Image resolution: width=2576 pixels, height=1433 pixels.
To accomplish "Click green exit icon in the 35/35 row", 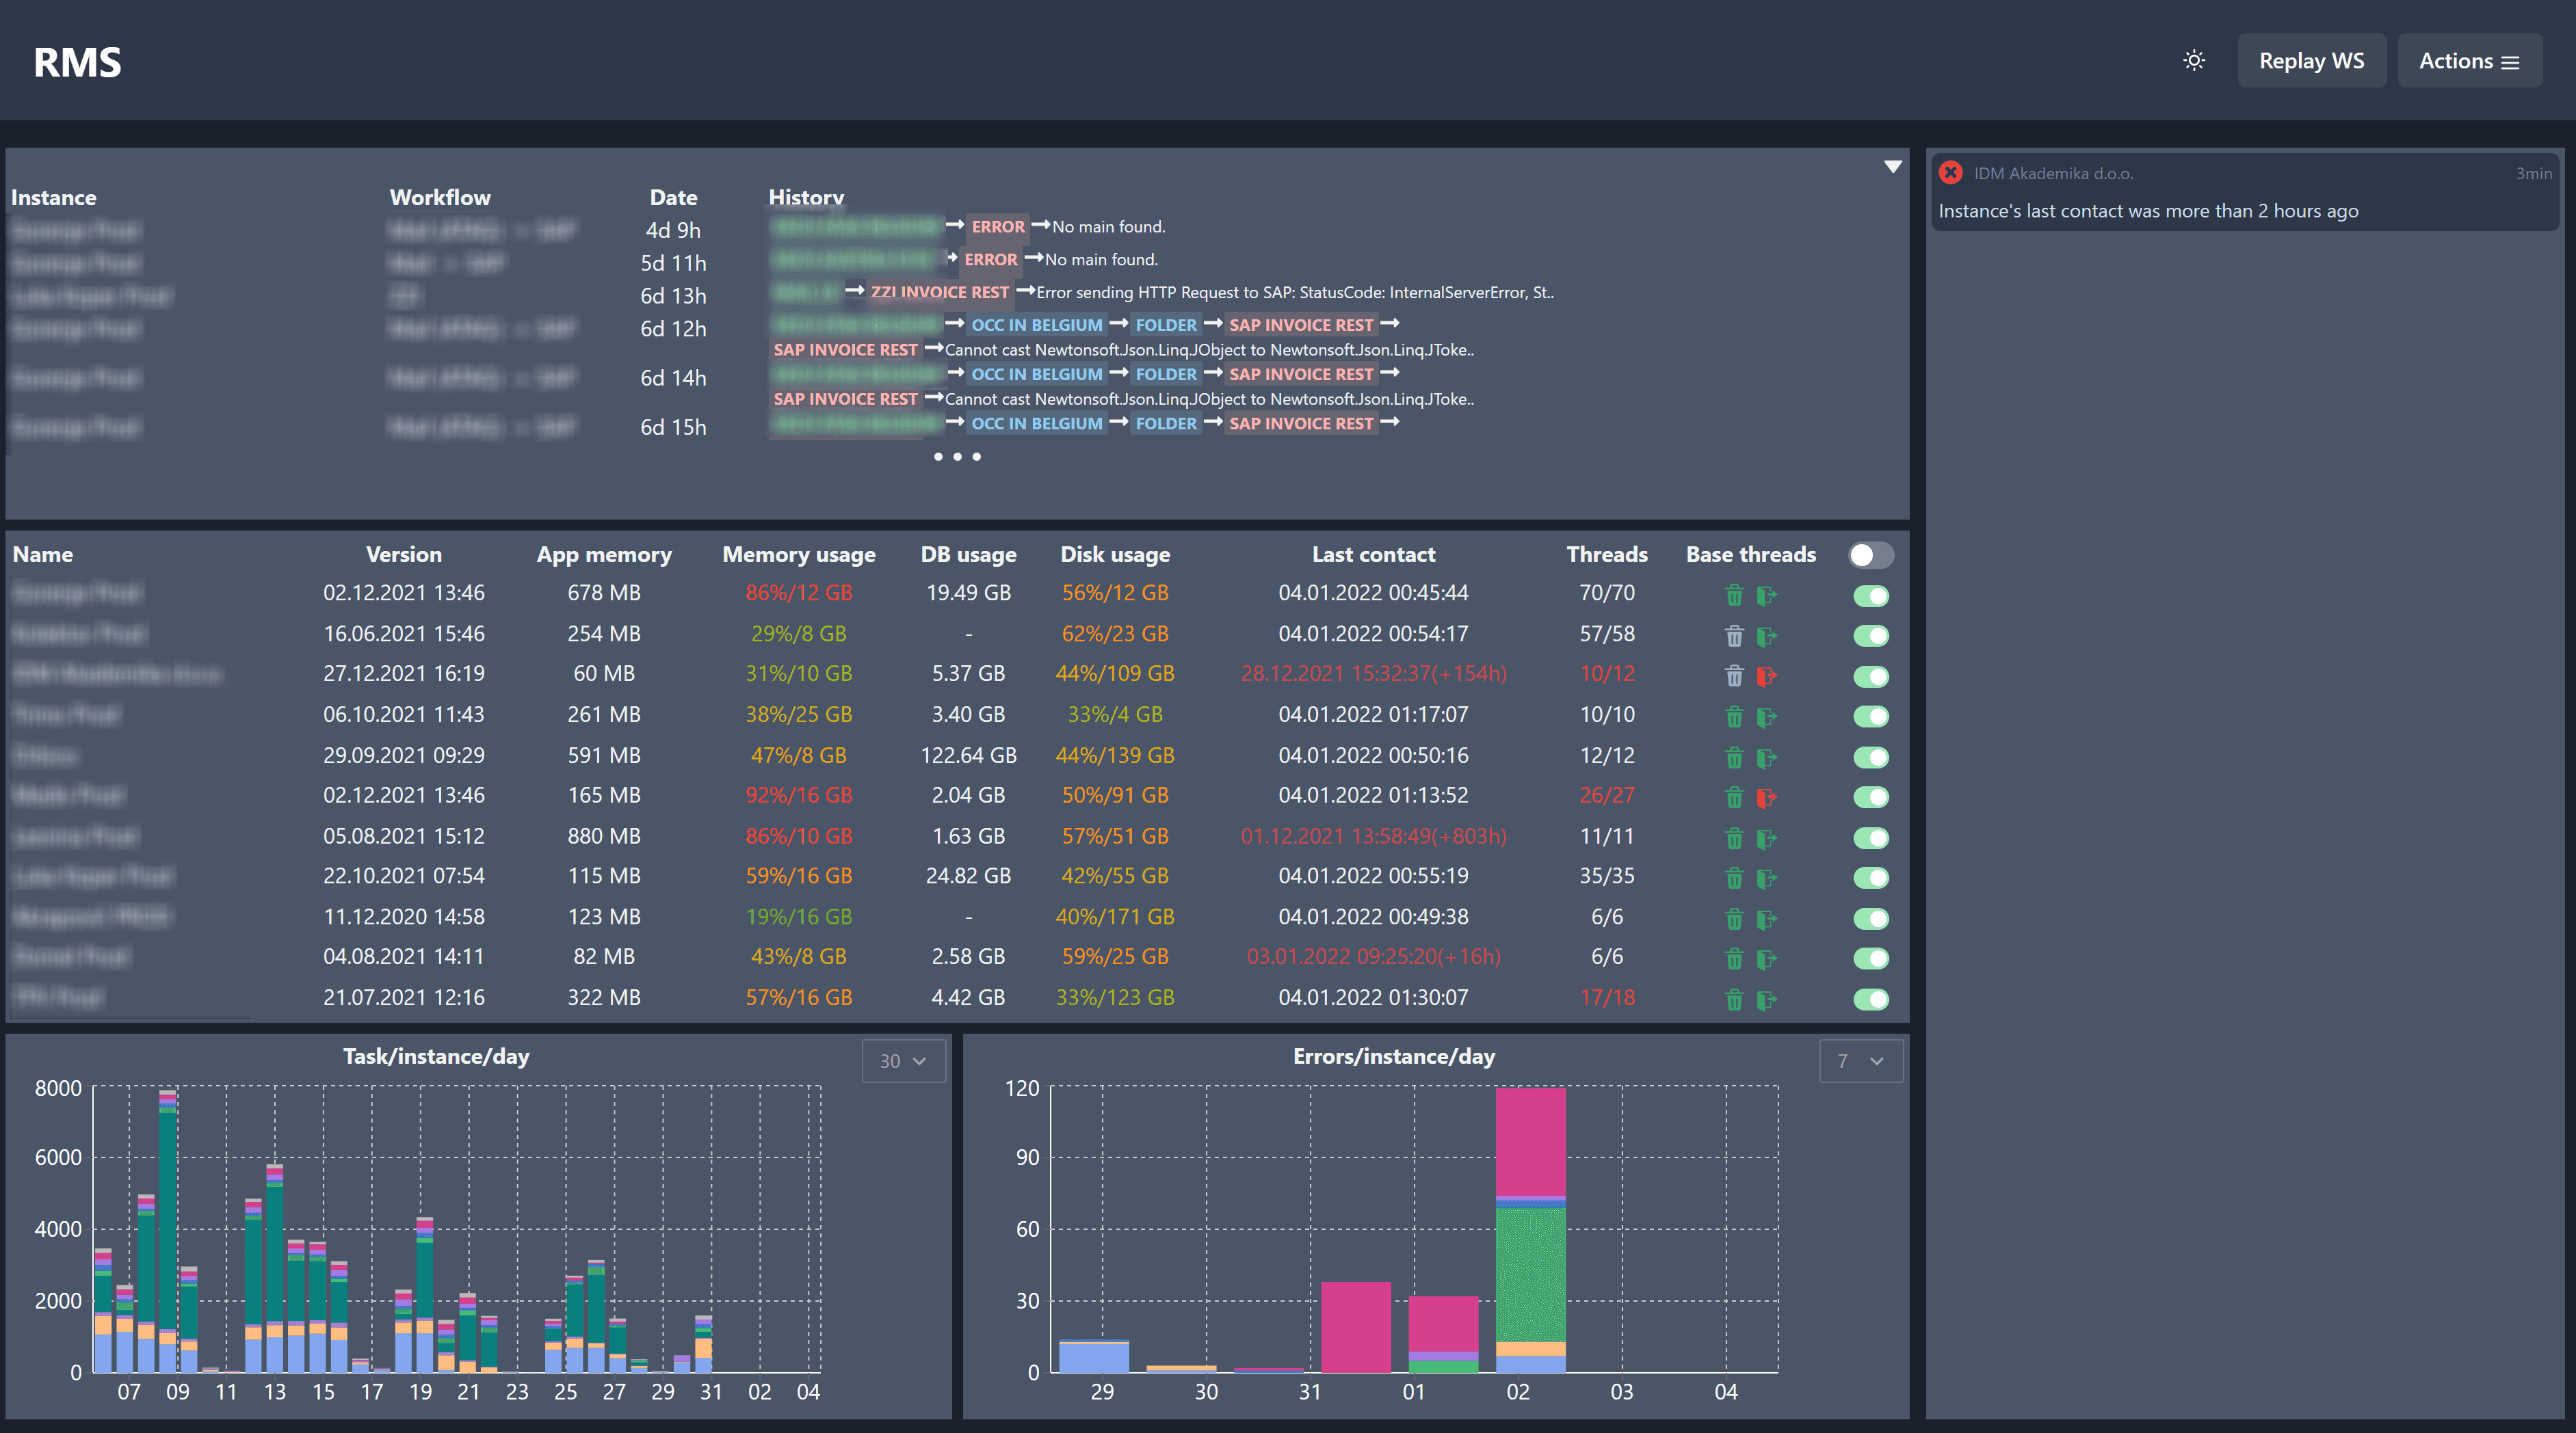I will [x=1767, y=879].
